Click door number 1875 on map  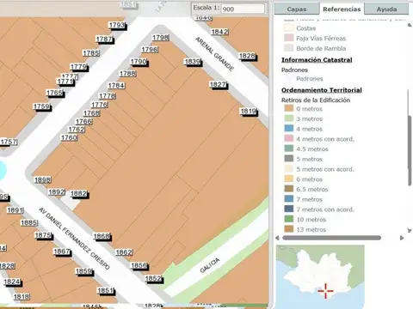[x=43, y=235]
